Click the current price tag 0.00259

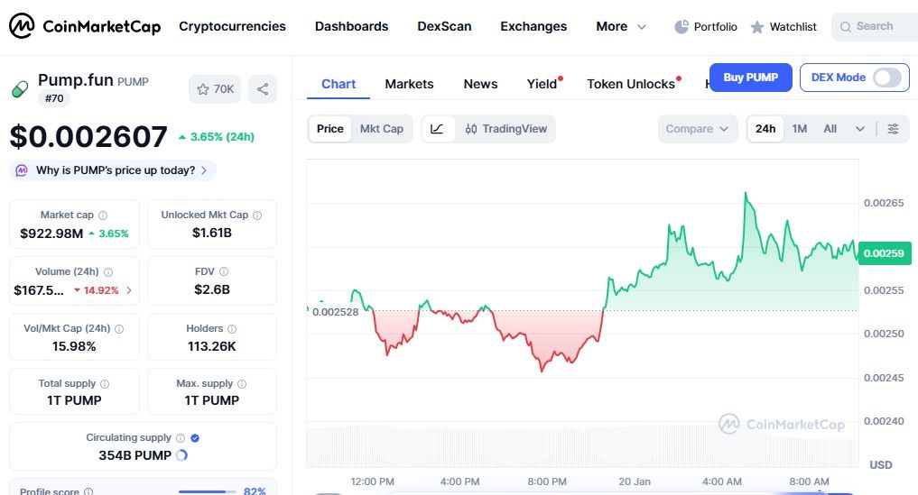click(884, 253)
